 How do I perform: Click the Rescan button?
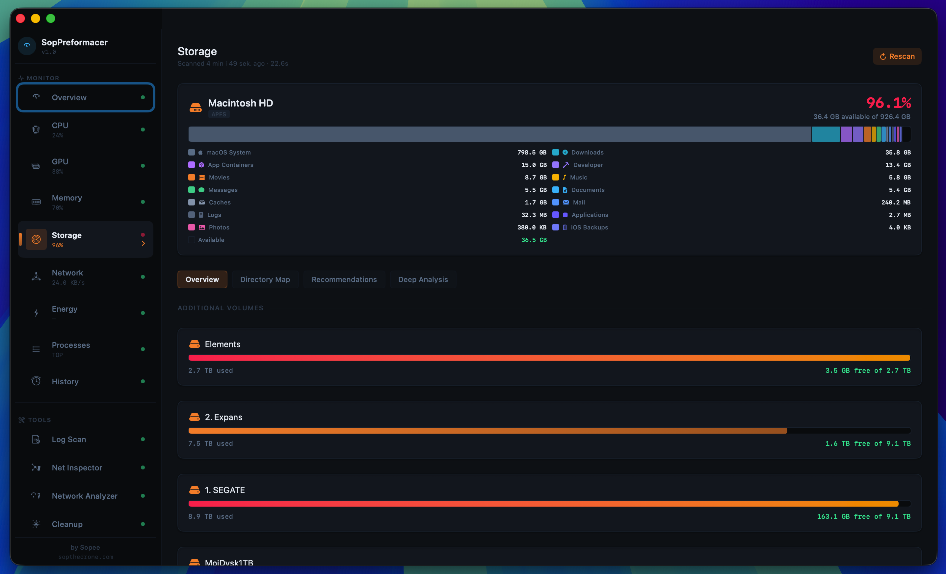[x=897, y=56]
